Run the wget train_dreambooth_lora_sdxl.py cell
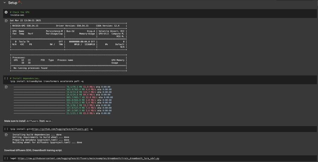The height and width of the screenshot is (162, 318). pos(6,158)
